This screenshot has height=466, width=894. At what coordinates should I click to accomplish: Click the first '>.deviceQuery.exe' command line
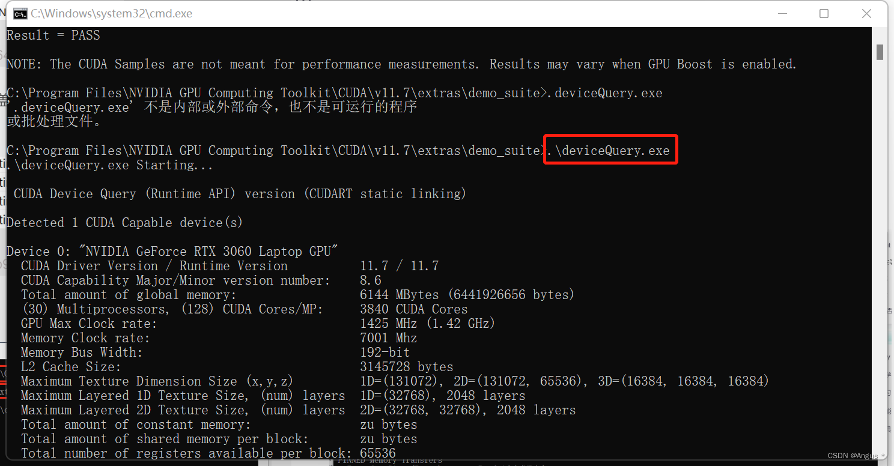click(x=334, y=93)
